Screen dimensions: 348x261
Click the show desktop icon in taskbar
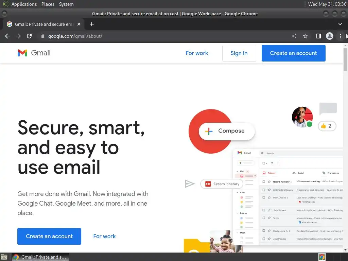4,257
